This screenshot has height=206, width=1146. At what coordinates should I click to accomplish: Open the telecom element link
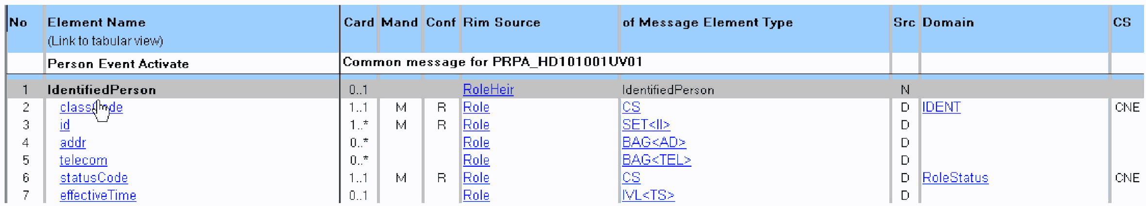pyautogui.click(x=83, y=160)
